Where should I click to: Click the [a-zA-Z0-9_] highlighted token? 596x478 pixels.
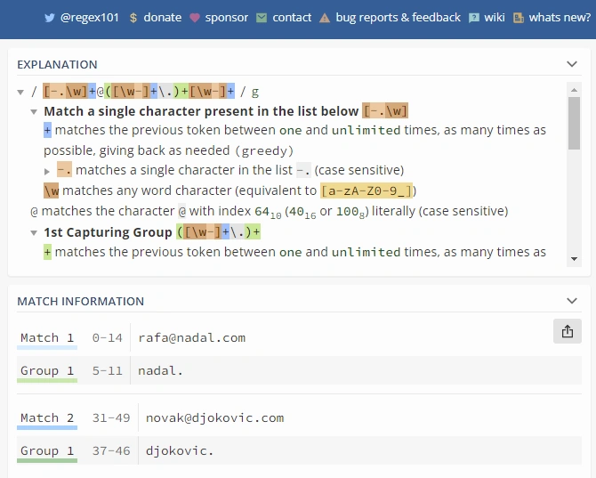pos(366,190)
